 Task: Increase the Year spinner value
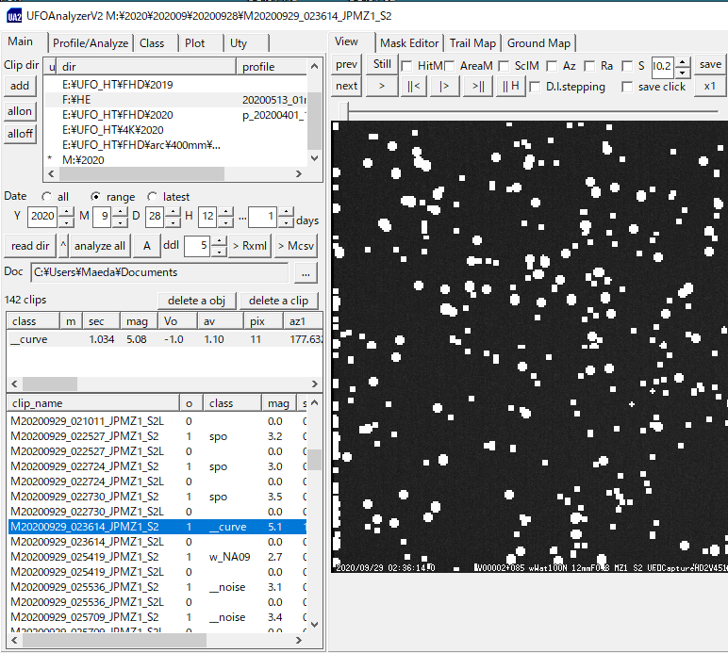(65, 211)
